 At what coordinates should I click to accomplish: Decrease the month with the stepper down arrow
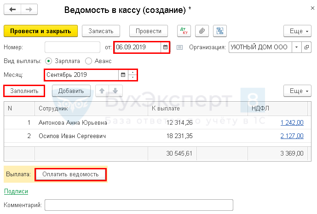[133, 77]
